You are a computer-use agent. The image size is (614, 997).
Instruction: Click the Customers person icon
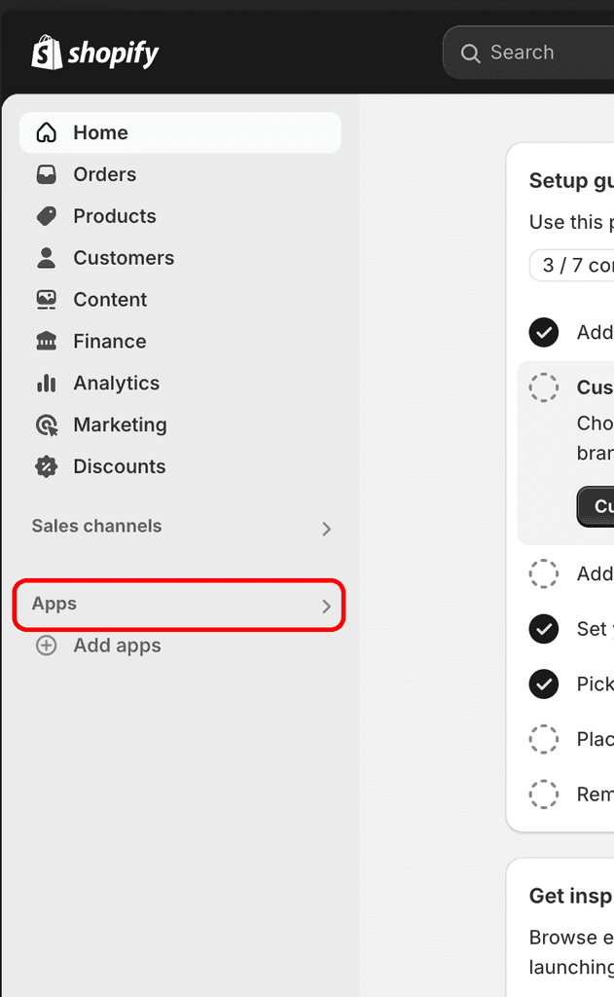click(46, 257)
